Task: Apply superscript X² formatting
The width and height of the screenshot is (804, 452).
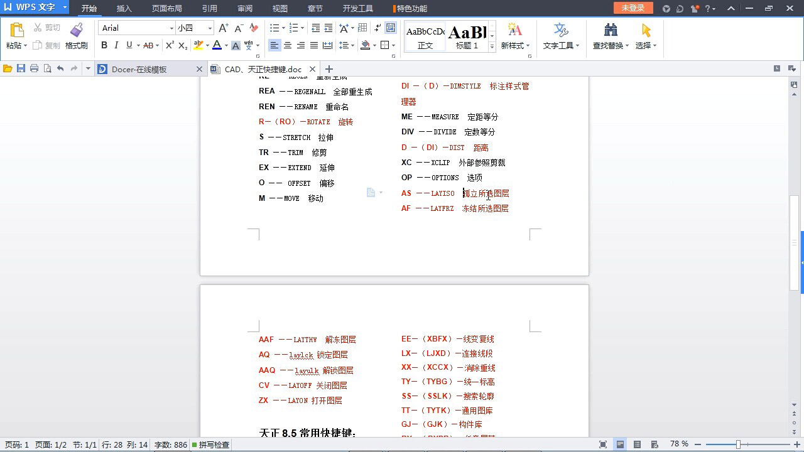Action: (x=170, y=45)
